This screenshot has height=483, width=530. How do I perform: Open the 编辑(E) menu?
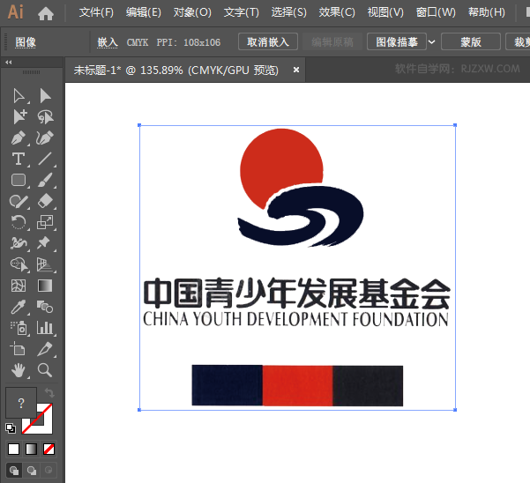pyautogui.click(x=144, y=12)
